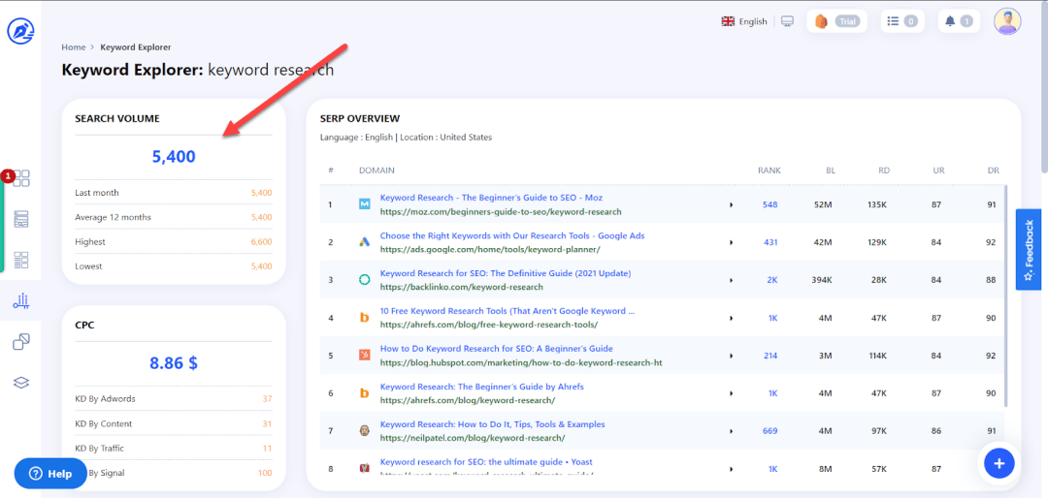Click rank value 669
The width and height of the screenshot is (1048, 498).
click(x=770, y=430)
